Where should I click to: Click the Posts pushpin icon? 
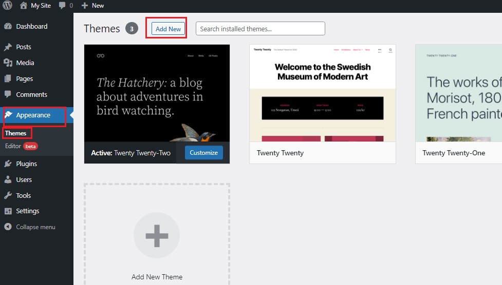(x=8, y=47)
